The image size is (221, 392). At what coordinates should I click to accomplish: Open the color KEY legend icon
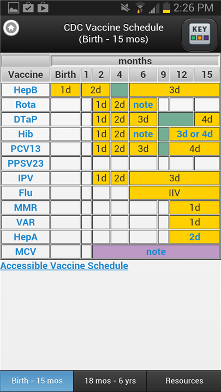tap(200, 35)
